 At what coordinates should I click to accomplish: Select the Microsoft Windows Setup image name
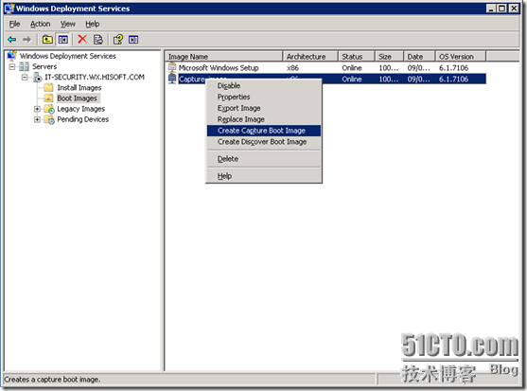click(219, 68)
